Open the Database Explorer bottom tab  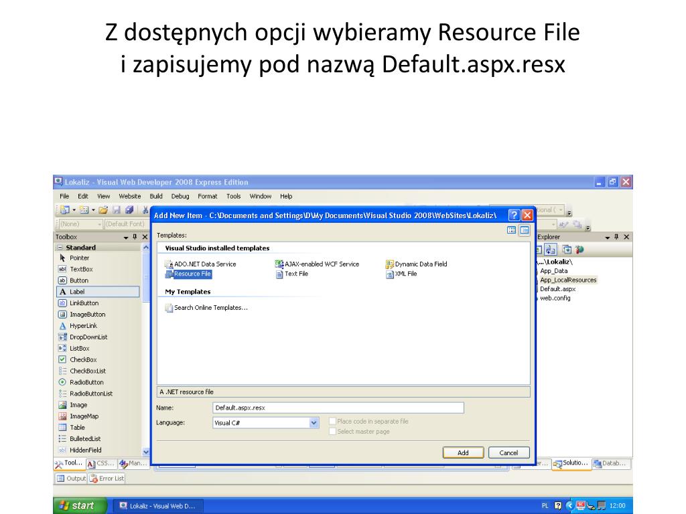point(610,463)
